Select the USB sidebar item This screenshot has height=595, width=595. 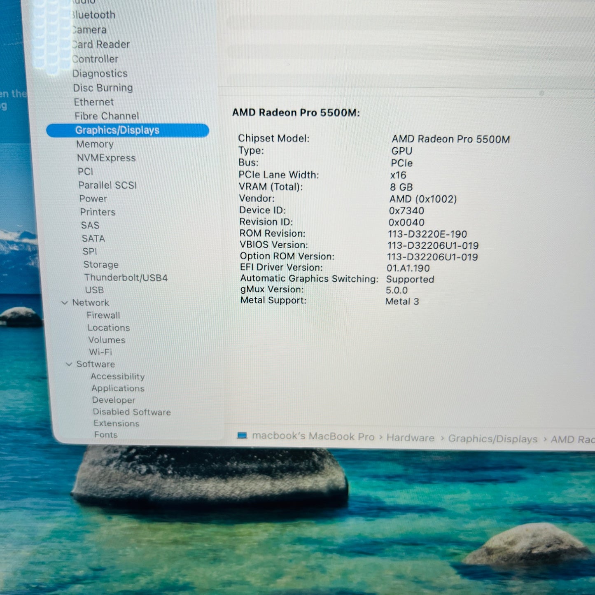[x=94, y=290]
